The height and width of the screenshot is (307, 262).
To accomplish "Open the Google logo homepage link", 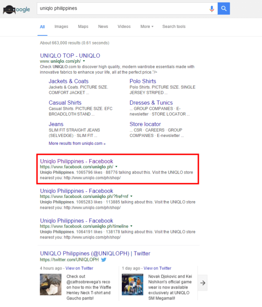I will (x=17, y=10).
